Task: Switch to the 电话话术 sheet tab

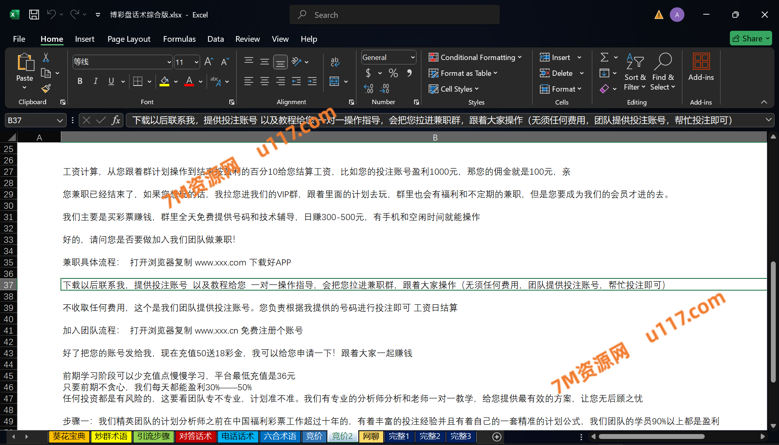Action: pos(237,436)
